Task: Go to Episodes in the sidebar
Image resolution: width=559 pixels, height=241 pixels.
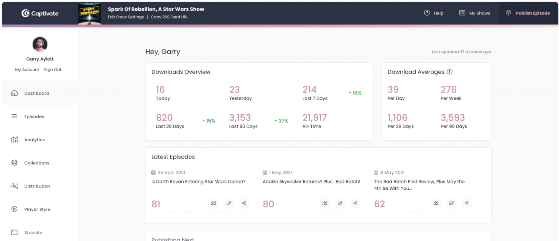Action: 34,117
